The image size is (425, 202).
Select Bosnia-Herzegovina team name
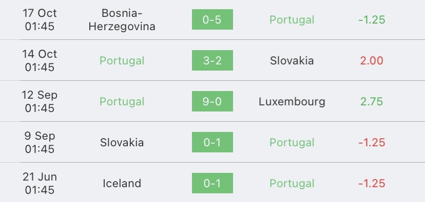pyautogui.click(x=122, y=20)
